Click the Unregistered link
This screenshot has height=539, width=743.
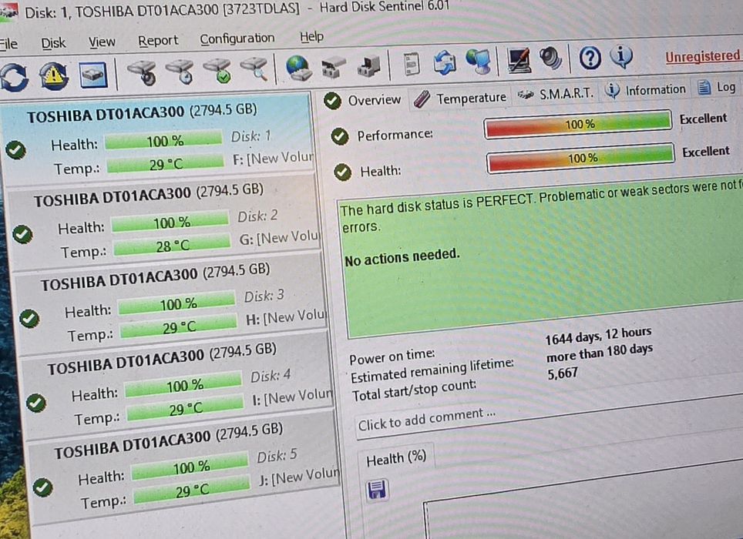tap(702, 57)
